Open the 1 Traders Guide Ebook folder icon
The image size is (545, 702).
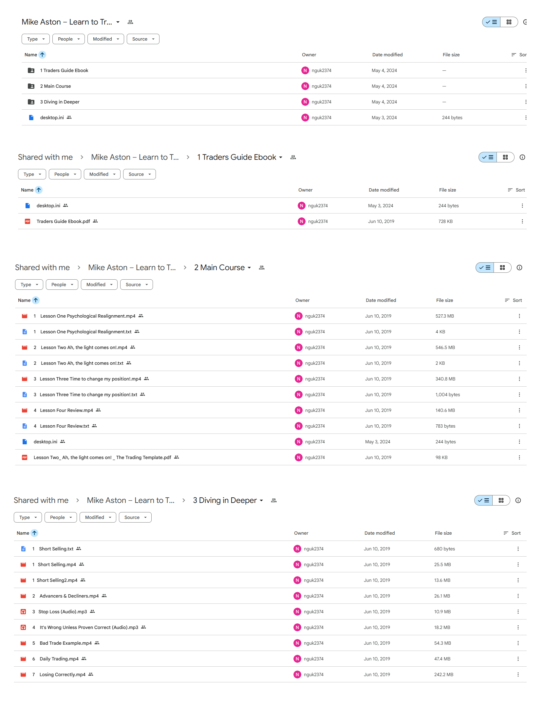pos(31,70)
